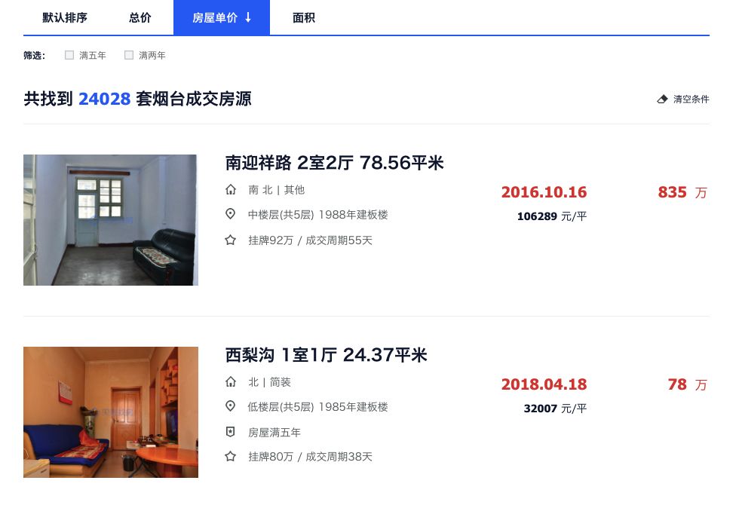Click house icon beside 北 | 简装

pos(231,382)
